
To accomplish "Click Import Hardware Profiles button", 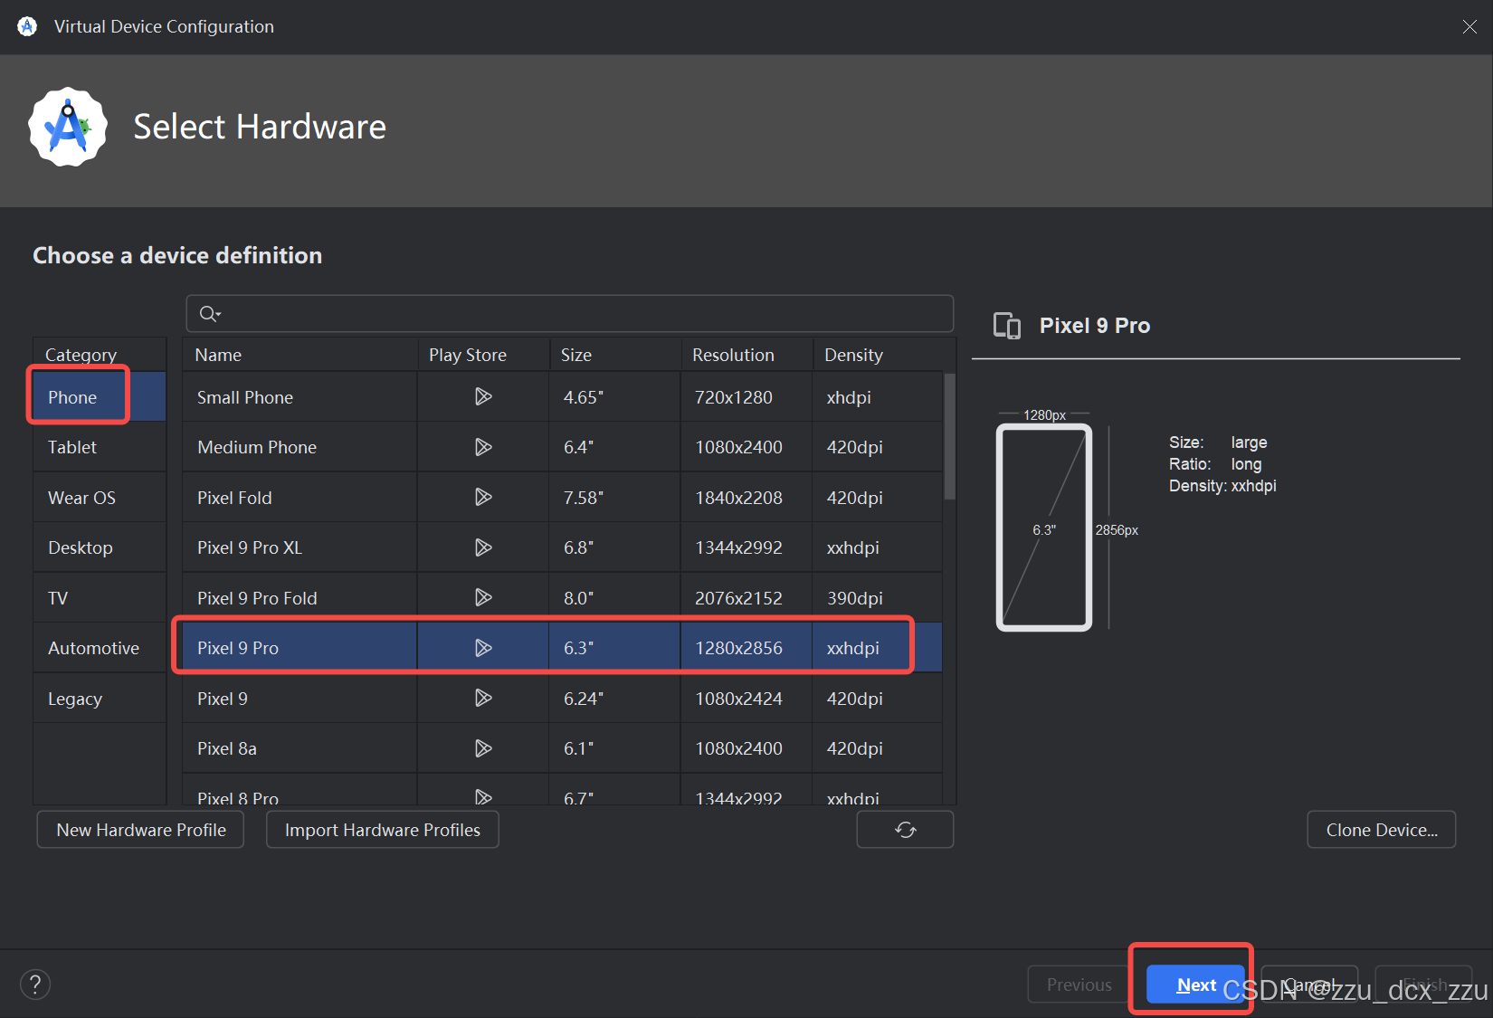I will (x=383, y=830).
